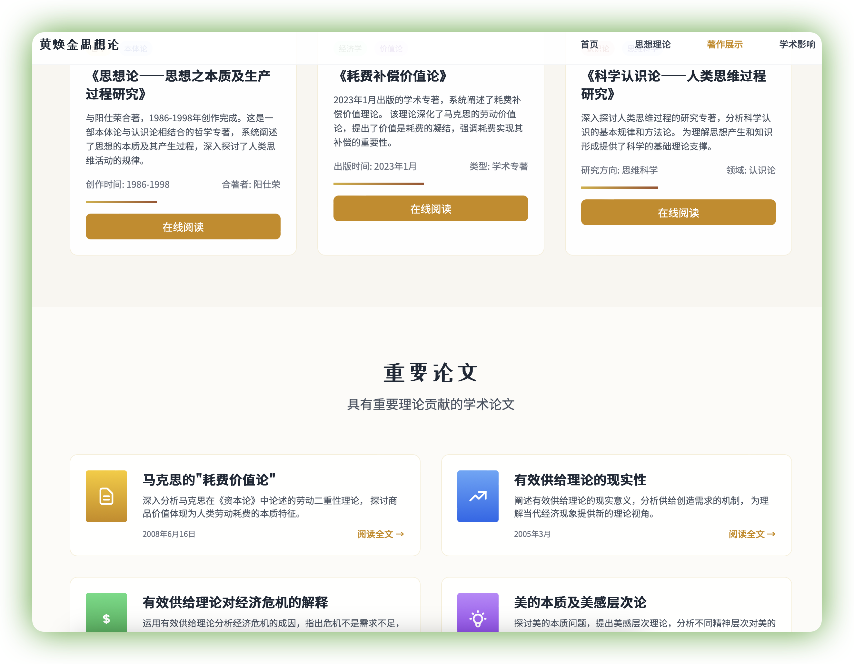Open 阅读全文 for 马克思的耗费价值论
Image resolution: width=854 pixels, height=664 pixels.
click(375, 534)
